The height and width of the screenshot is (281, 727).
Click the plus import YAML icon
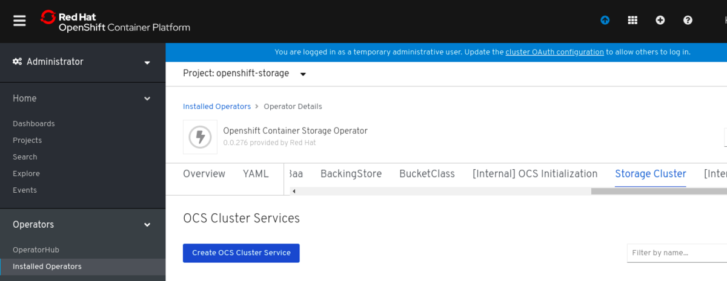(x=660, y=20)
